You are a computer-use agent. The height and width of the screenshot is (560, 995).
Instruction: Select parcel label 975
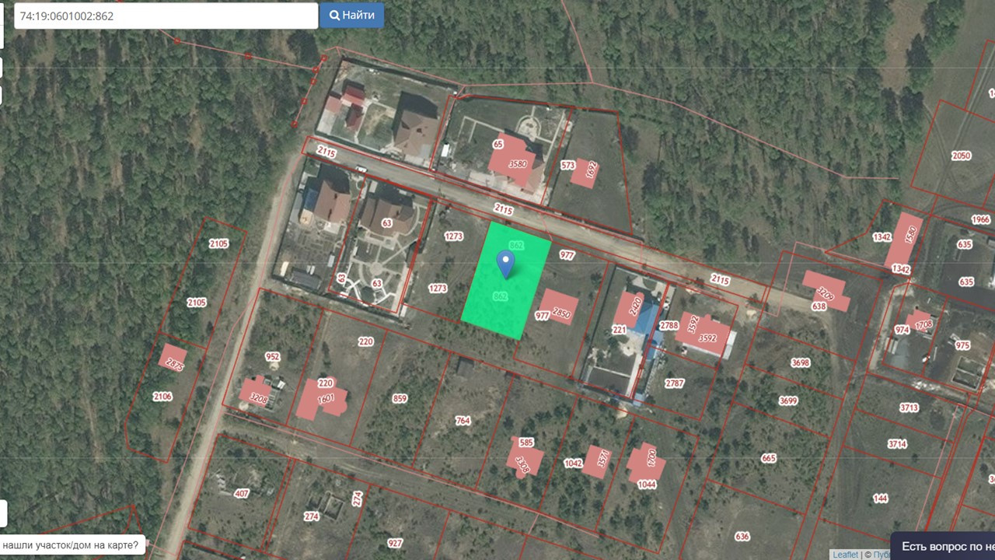(x=962, y=345)
